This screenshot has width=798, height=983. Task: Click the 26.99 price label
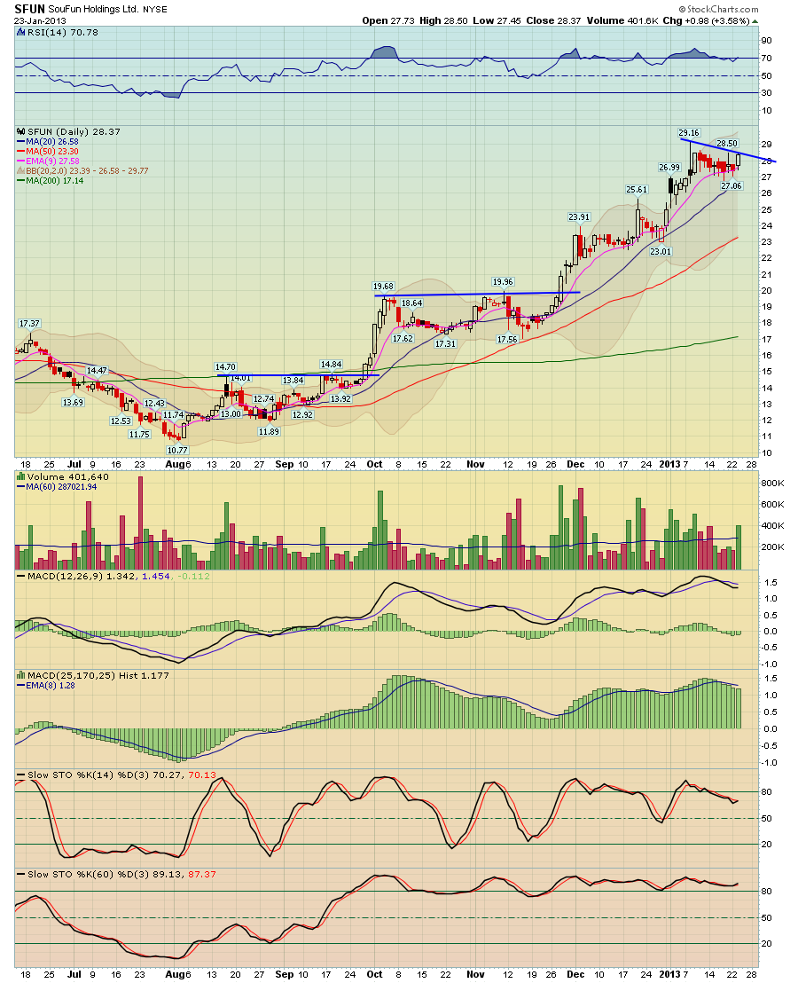click(x=669, y=168)
